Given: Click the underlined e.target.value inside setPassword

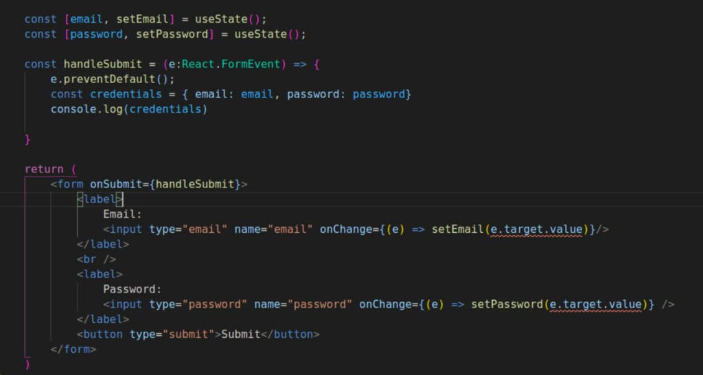Looking at the screenshot, I should 595,304.
